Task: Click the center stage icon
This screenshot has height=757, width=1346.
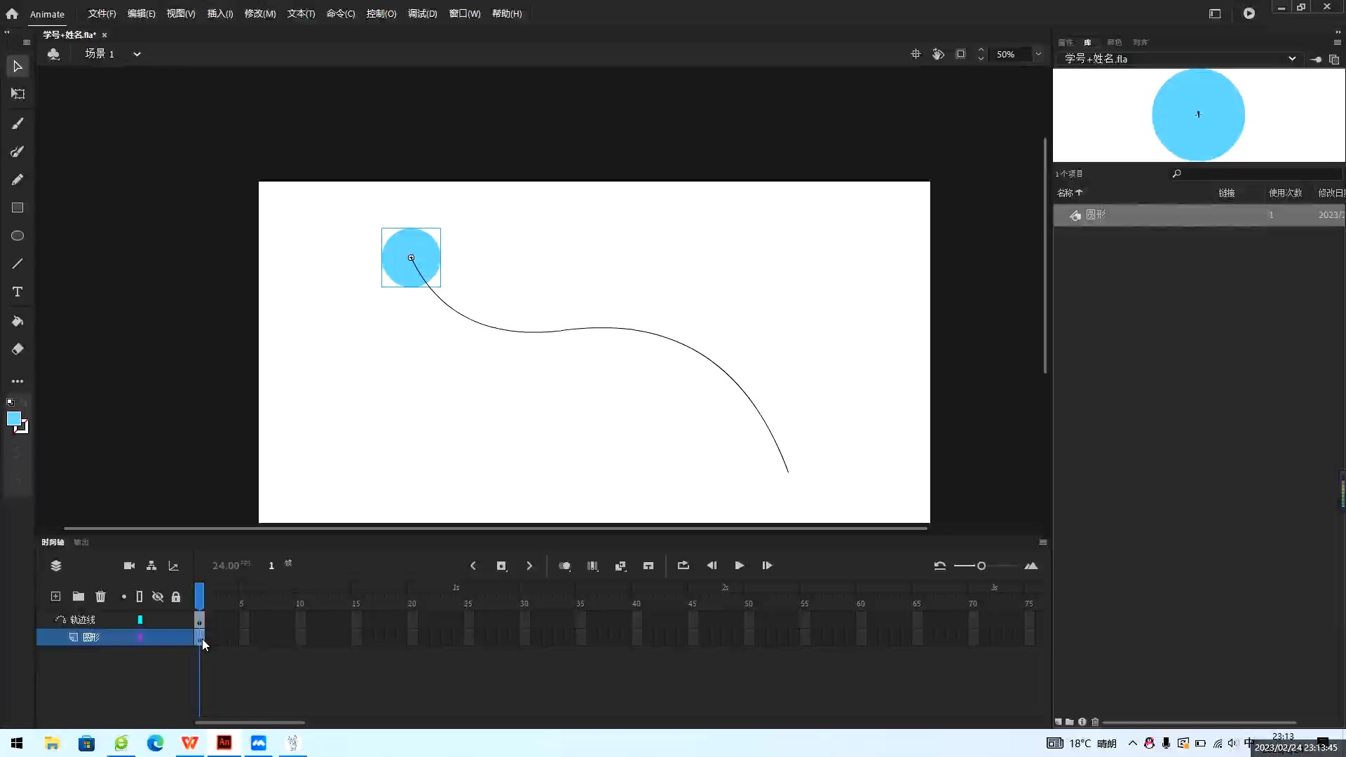Action: [x=916, y=54]
